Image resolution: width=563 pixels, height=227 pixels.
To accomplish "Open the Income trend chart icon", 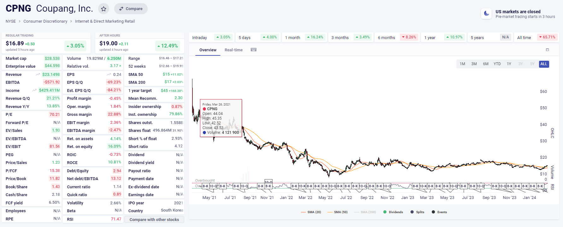I will tap(34, 90).
